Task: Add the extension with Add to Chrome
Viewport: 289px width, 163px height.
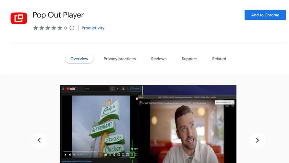Action: coord(265,15)
